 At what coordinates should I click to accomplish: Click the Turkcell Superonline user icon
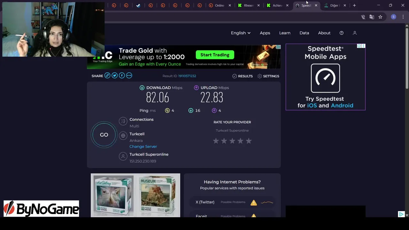point(123,156)
